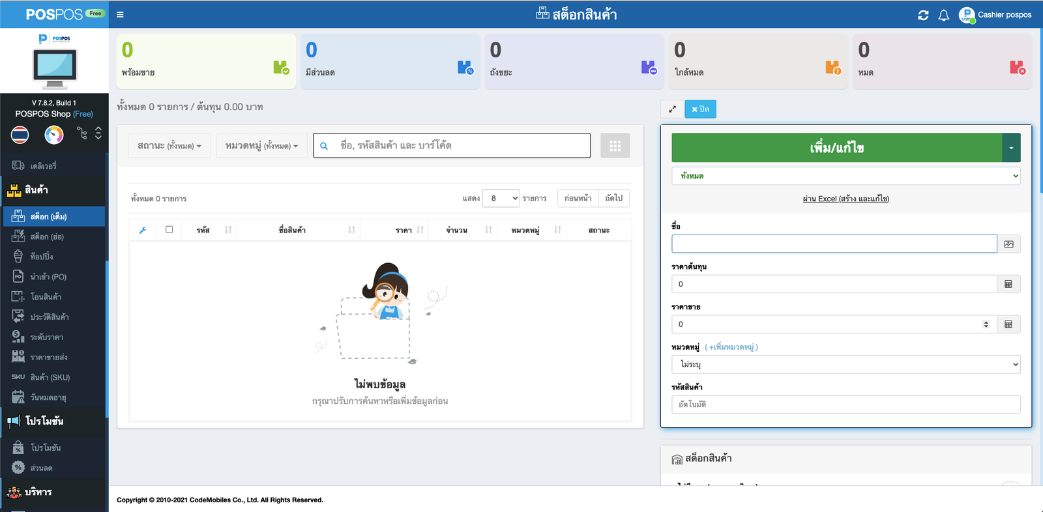Open calculator for cost price field
Image resolution: width=1043 pixels, height=512 pixels.
1008,284
